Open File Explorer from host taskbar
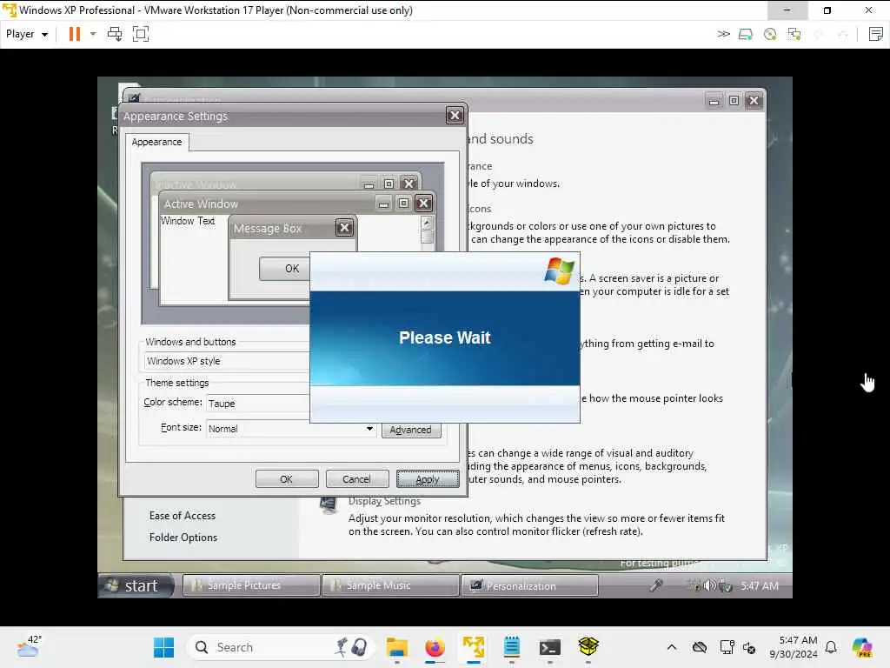Image resolution: width=890 pixels, height=668 pixels. pos(396,647)
